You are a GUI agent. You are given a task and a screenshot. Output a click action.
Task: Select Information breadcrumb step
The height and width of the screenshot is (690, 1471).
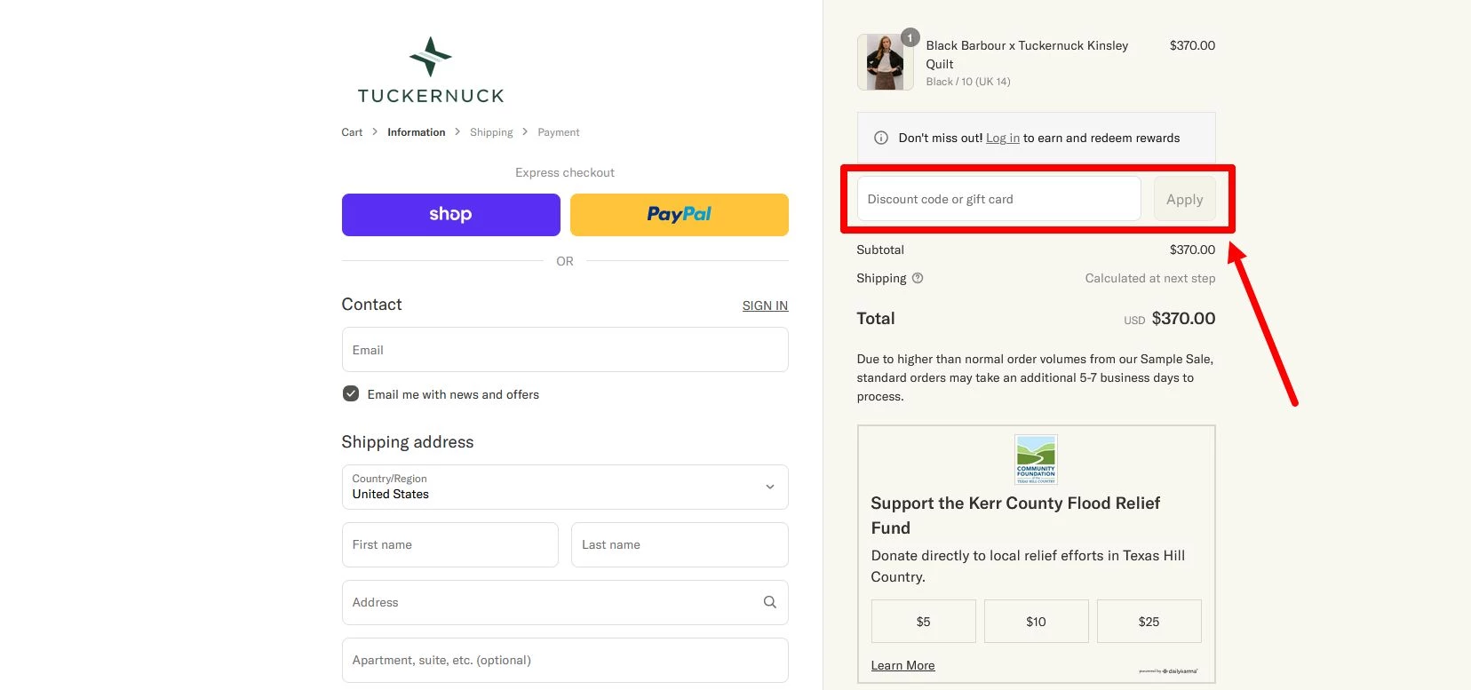pyautogui.click(x=417, y=132)
